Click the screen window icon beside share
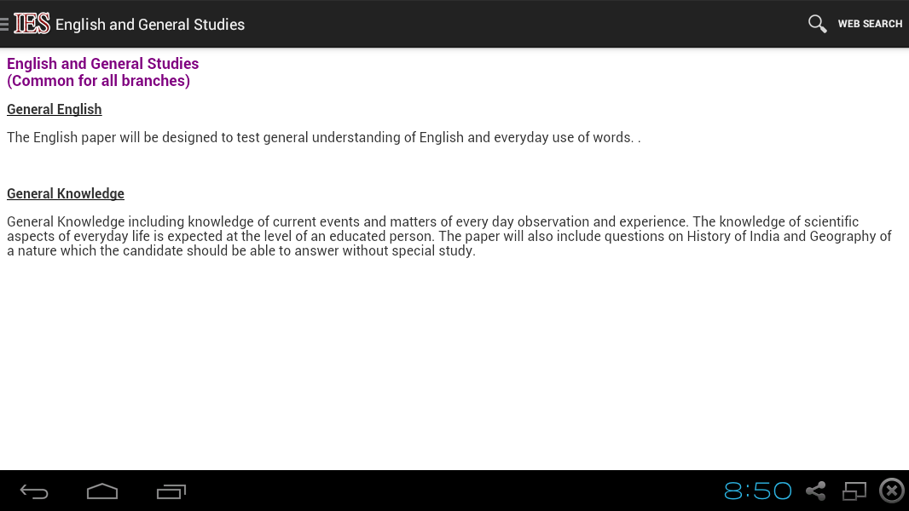Viewport: 909px width, 511px height. coord(854,491)
